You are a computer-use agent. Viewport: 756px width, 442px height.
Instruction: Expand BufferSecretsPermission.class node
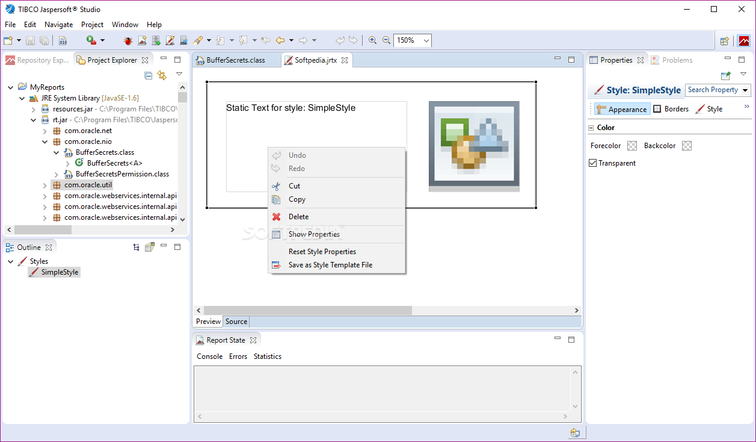click(57, 174)
